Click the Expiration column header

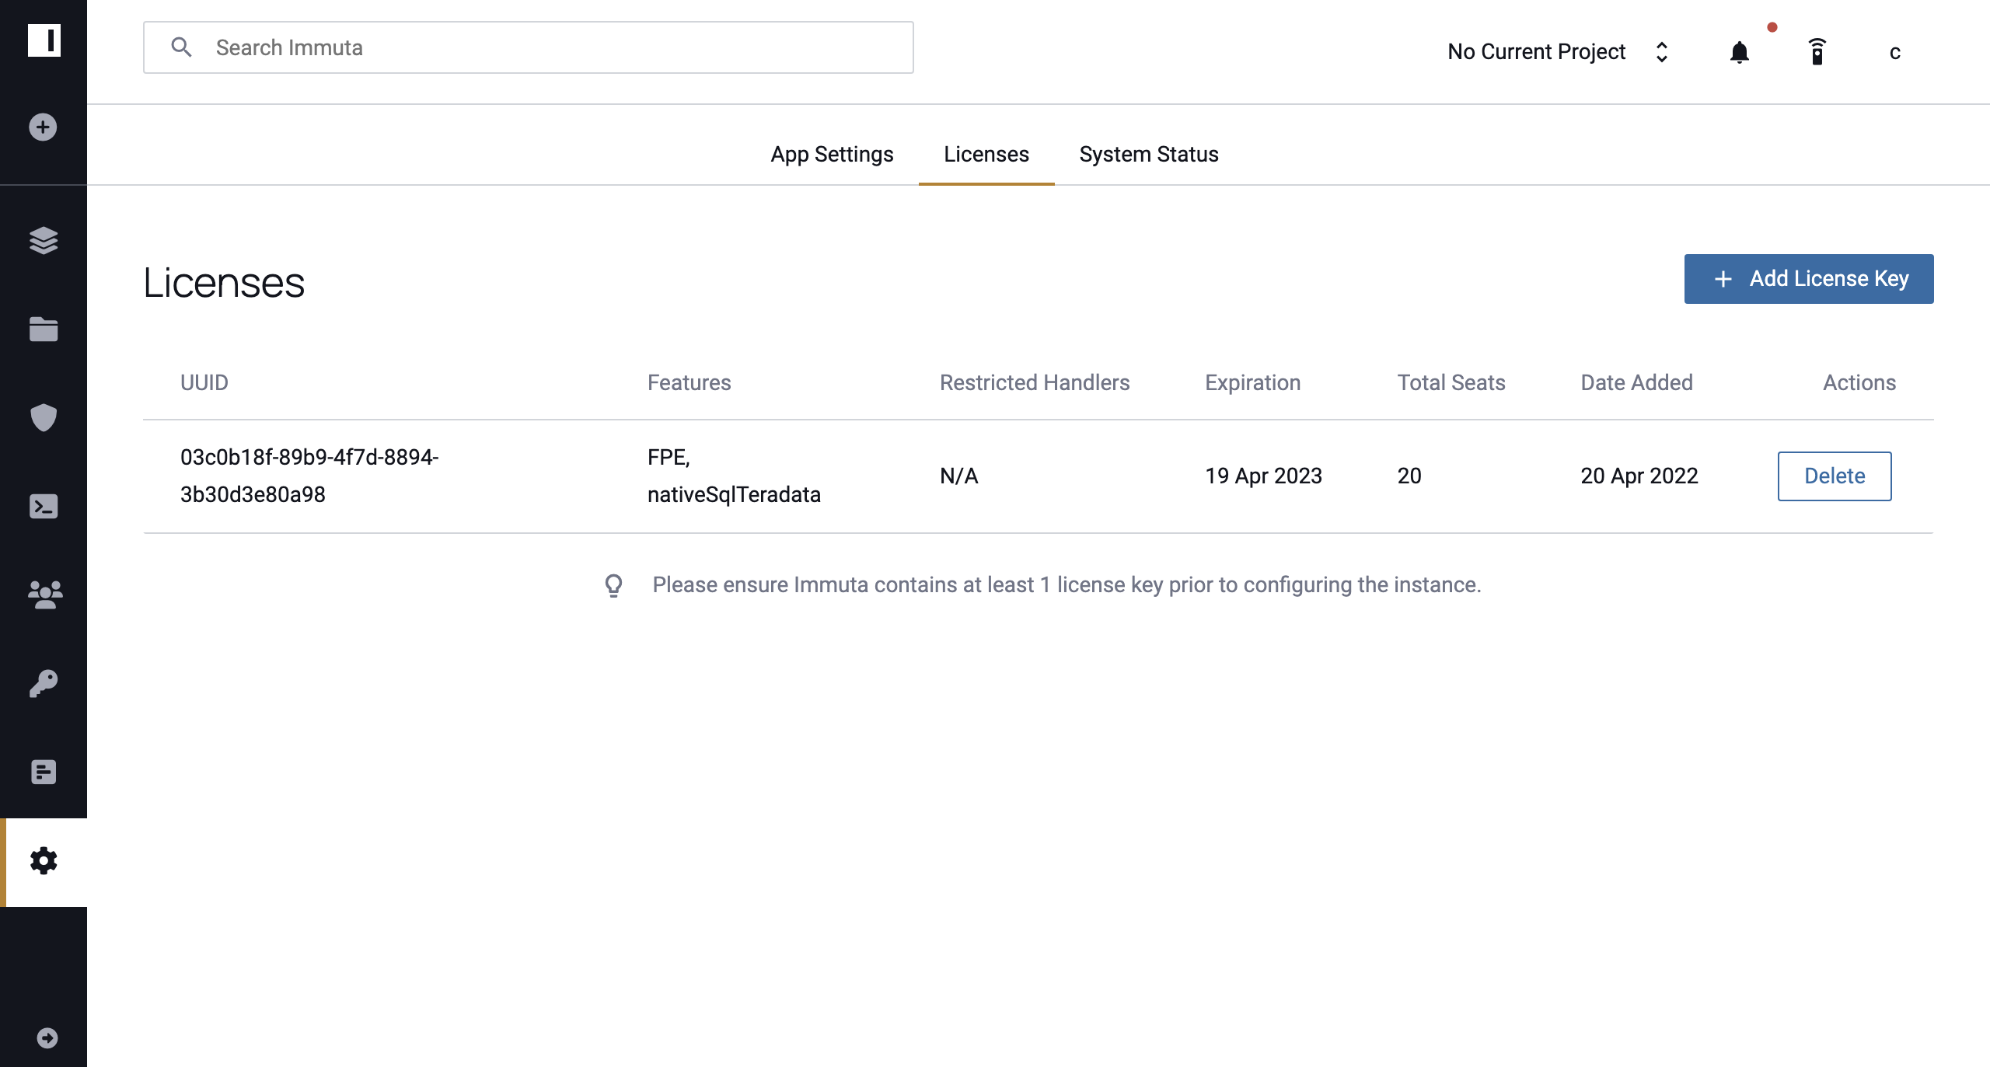coord(1253,382)
